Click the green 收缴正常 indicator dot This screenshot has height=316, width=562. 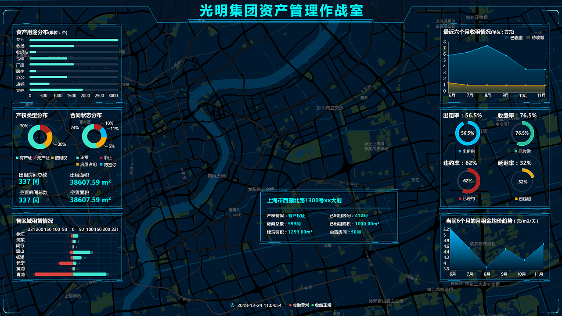click(312, 305)
